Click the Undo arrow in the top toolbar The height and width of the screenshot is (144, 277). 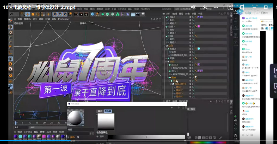coord(12,14)
